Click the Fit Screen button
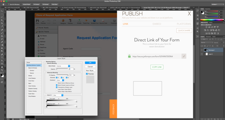This screenshot has height=120, width=225. coord(36,4)
